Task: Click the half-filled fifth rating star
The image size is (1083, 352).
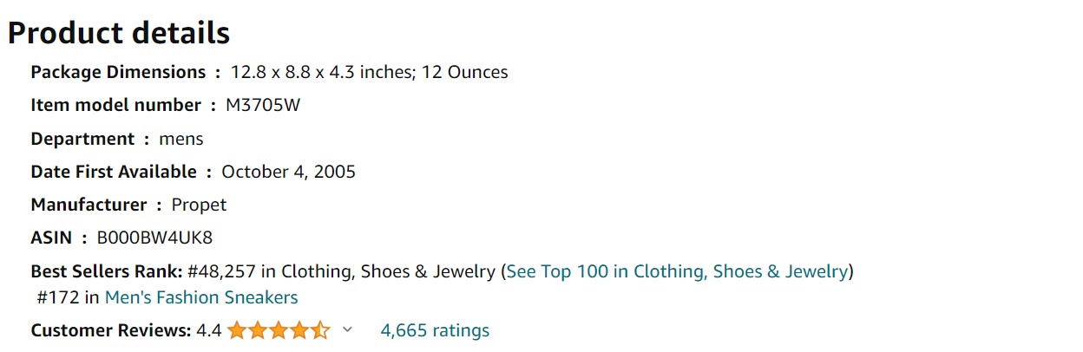Action: 320,330
